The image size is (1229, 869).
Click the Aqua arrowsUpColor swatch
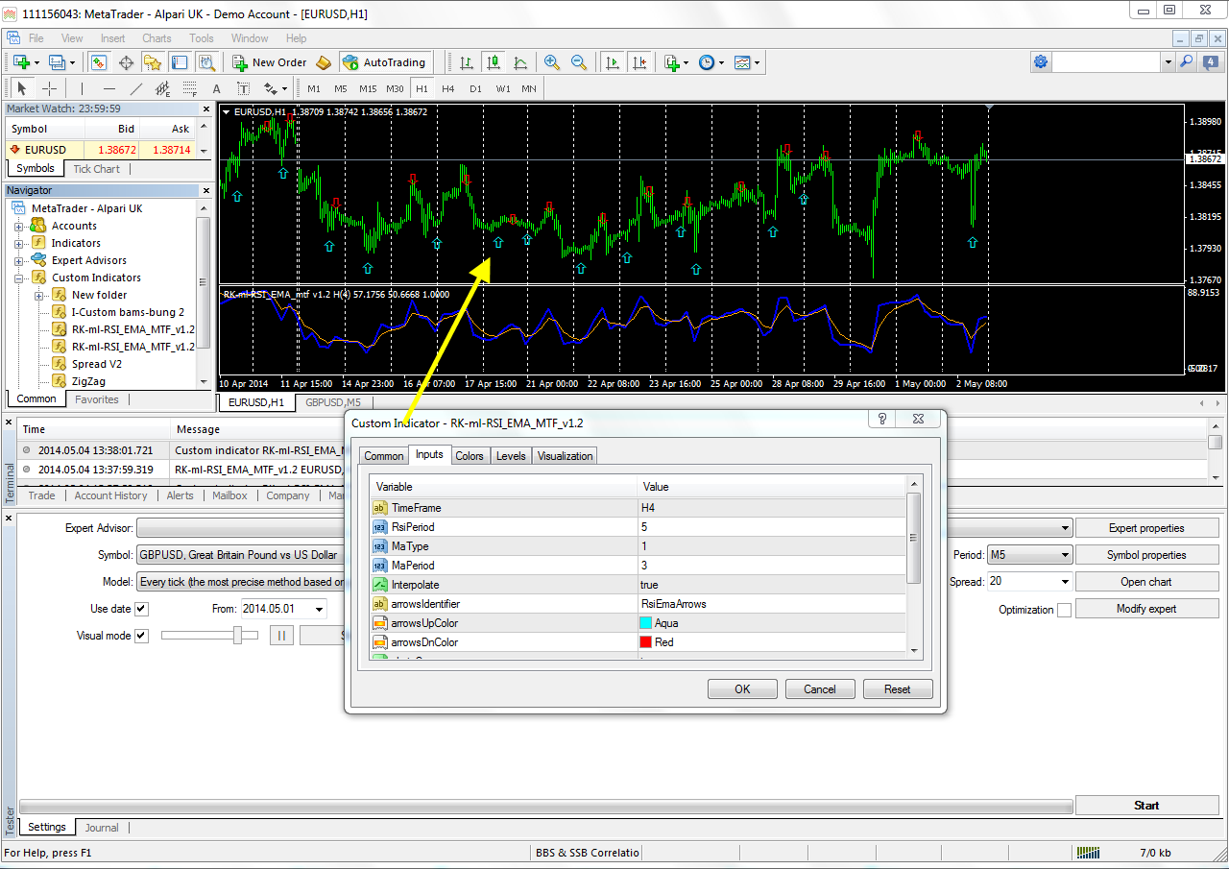[x=646, y=623]
